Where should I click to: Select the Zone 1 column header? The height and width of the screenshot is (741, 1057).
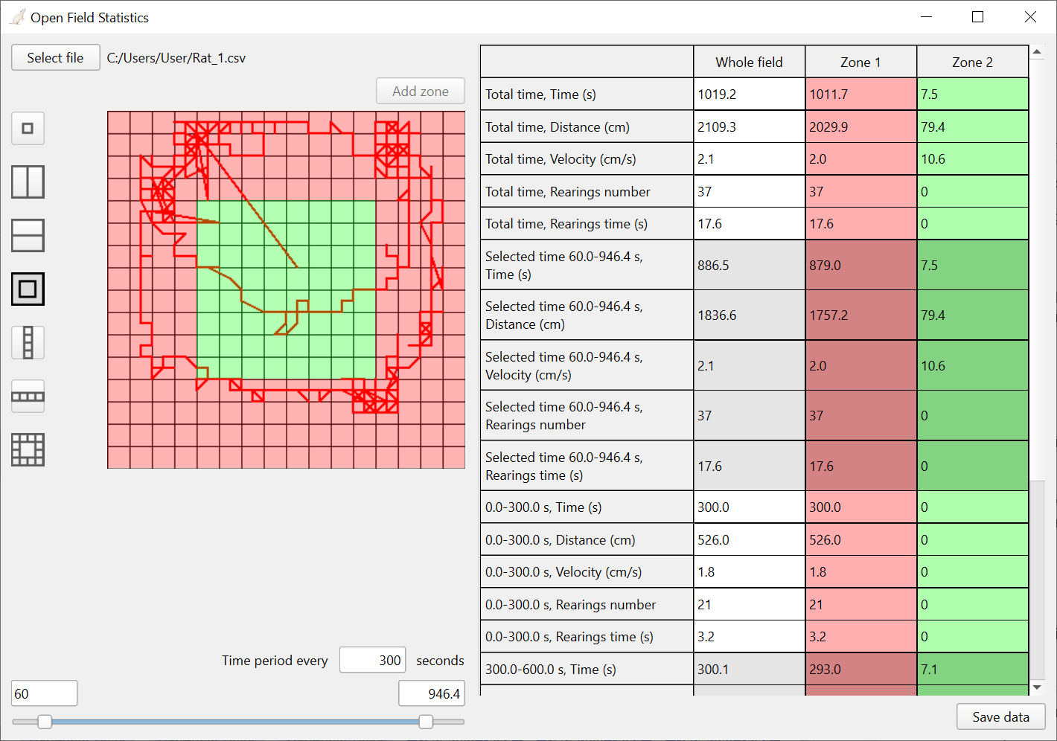pos(860,62)
